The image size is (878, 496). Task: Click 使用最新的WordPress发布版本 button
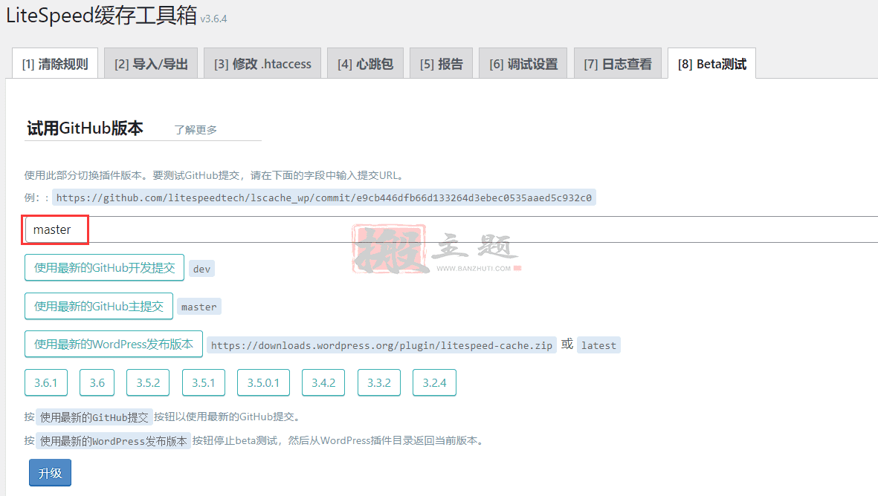pyautogui.click(x=114, y=344)
